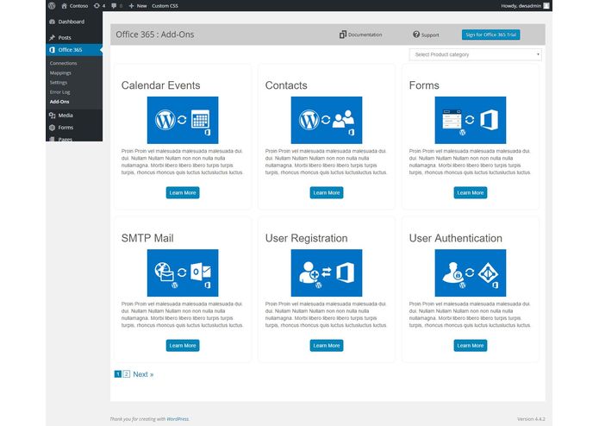This screenshot has height=426, width=599.
Task: Select Add-Ons submenu item
Action: point(59,102)
